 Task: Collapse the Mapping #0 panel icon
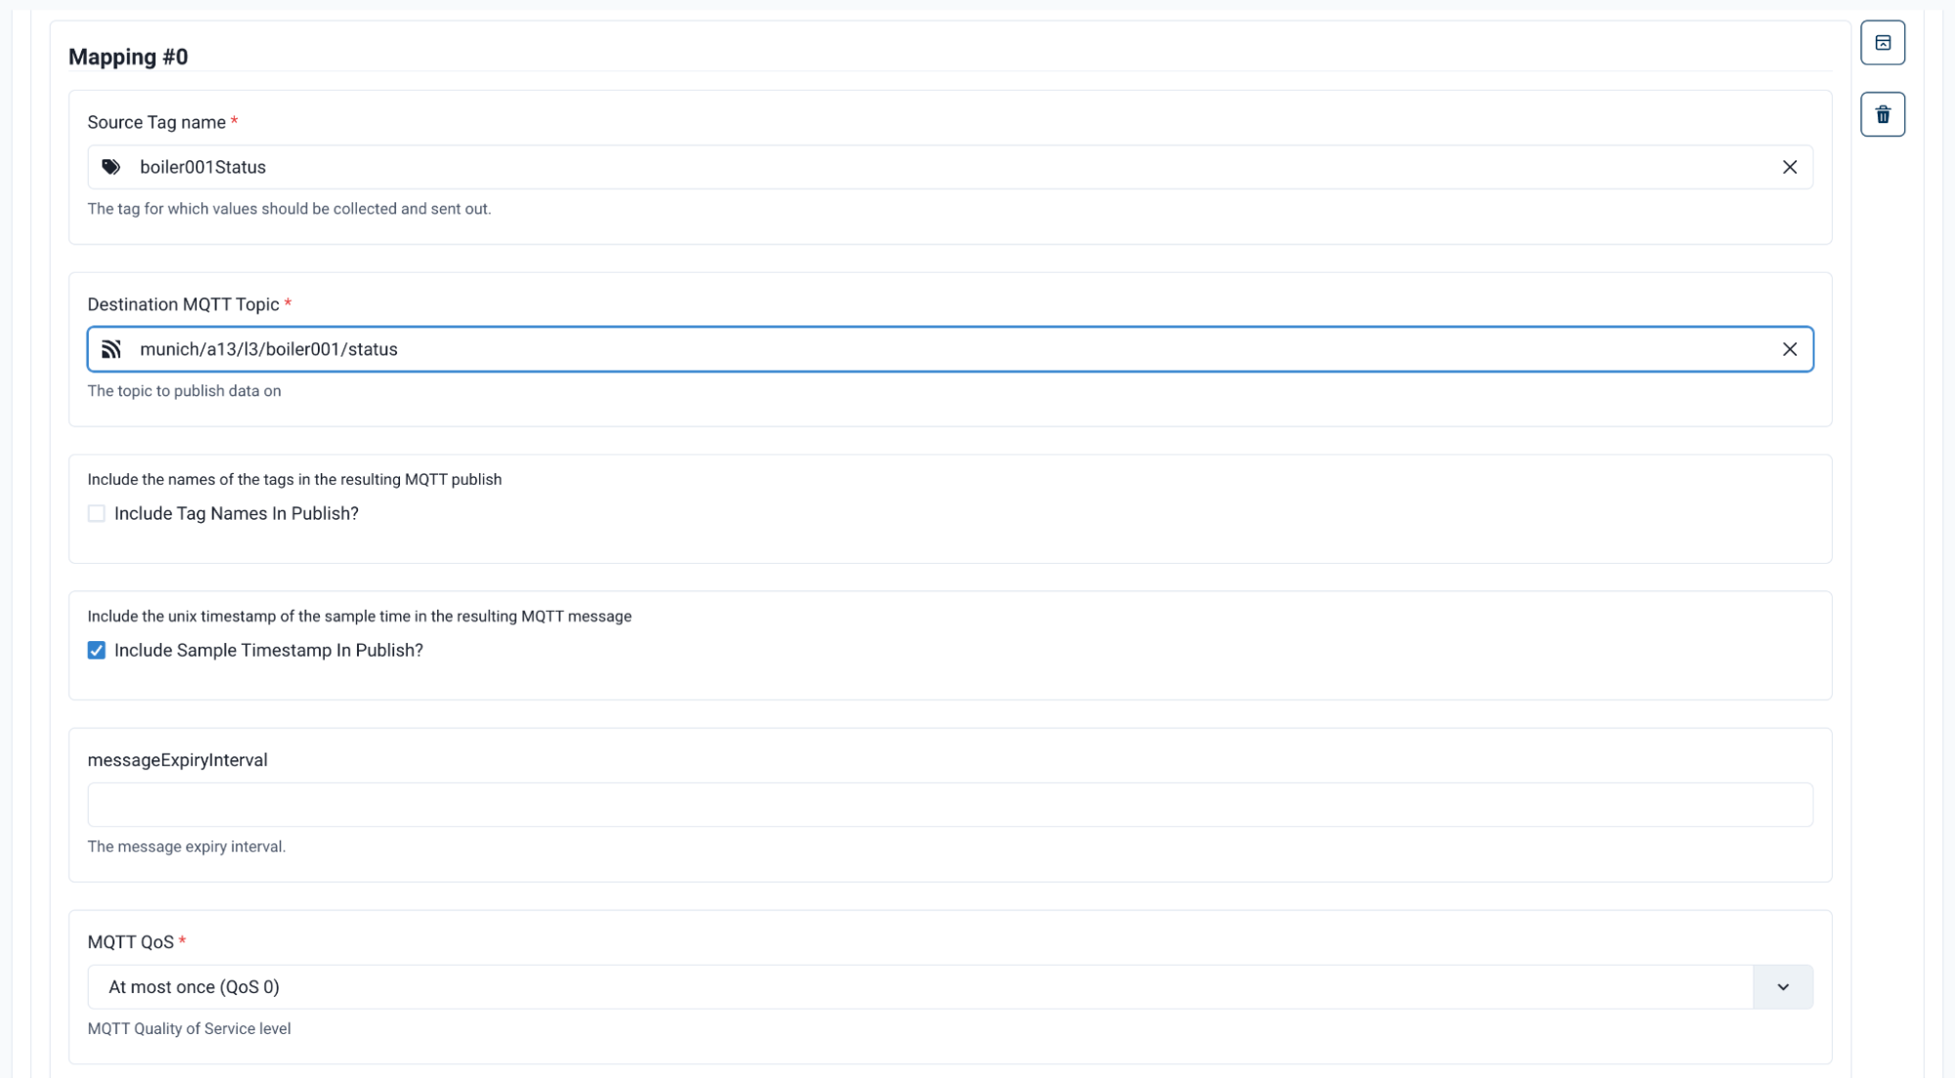click(x=1882, y=43)
